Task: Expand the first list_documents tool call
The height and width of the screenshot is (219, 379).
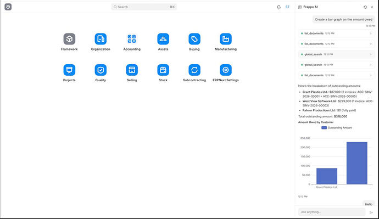Action: 336,33
